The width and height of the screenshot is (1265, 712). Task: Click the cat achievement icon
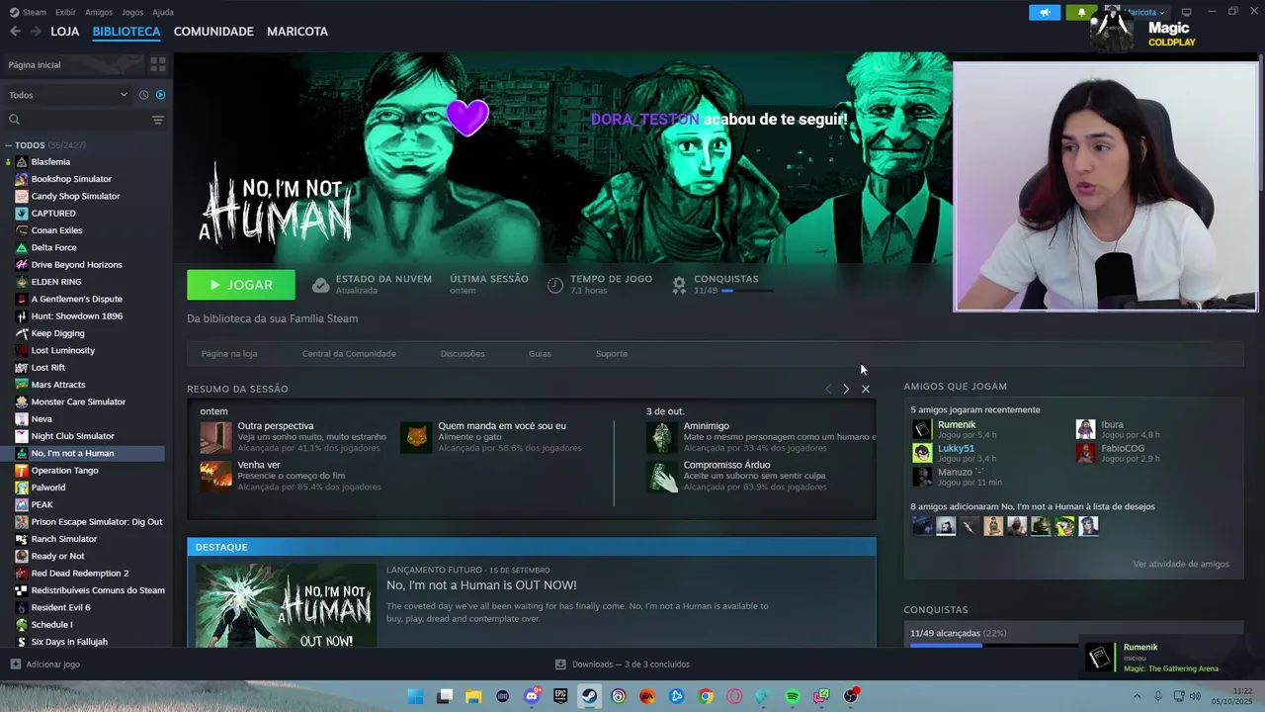coord(416,437)
